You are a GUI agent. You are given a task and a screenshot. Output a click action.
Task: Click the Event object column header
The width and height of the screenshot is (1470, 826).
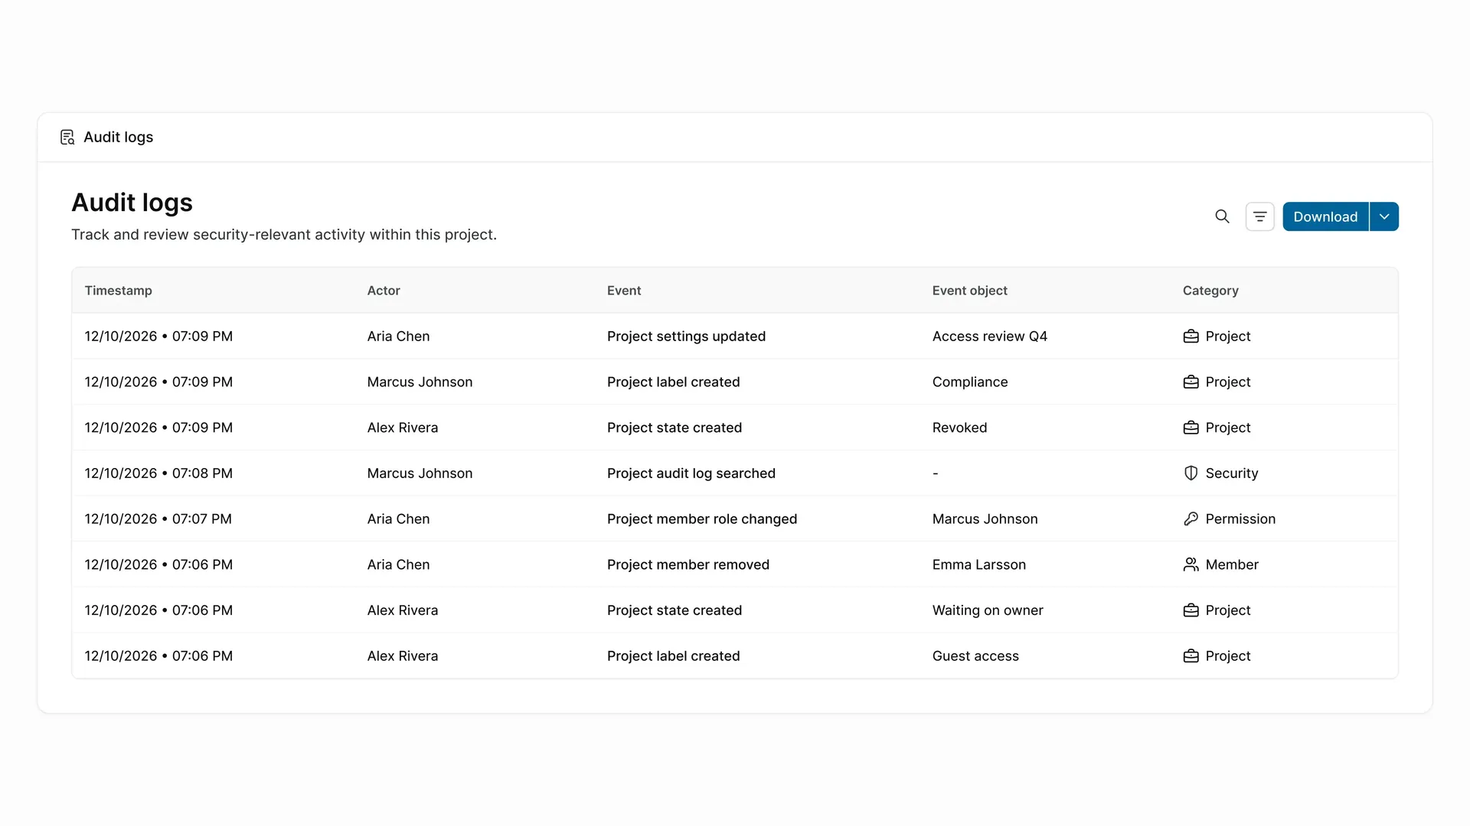pos(969,291)
